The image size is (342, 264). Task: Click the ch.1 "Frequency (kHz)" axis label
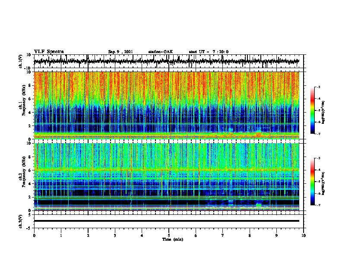coord(24,101)
